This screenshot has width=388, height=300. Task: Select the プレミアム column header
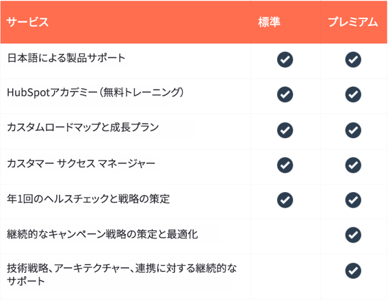(x=353, y=22)
